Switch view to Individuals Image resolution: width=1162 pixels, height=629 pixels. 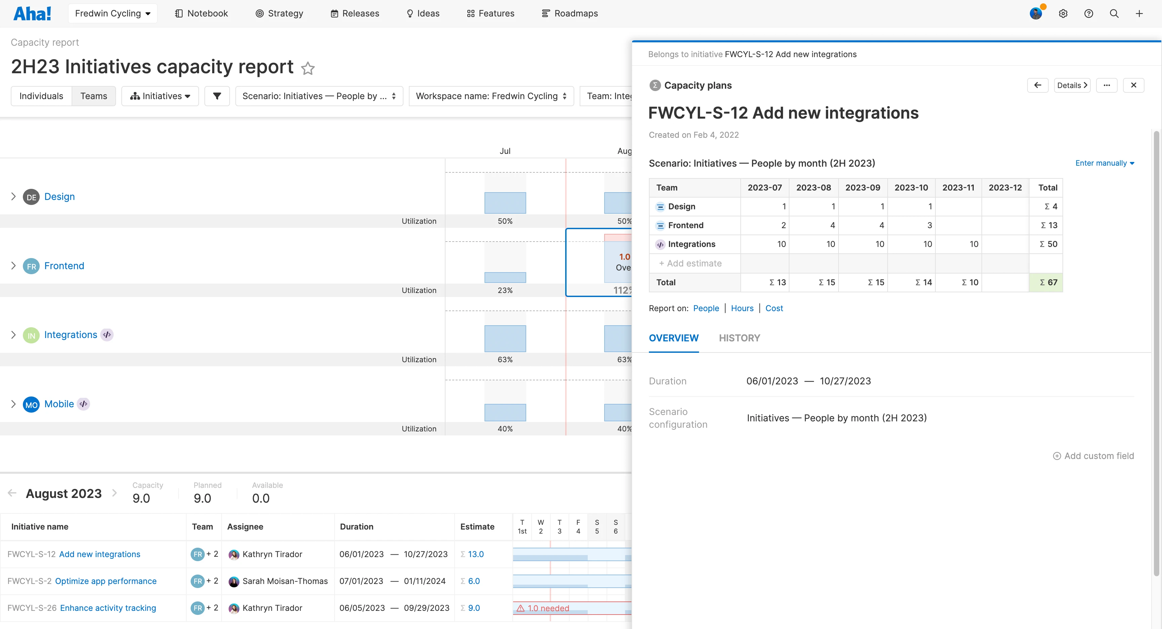41,96
